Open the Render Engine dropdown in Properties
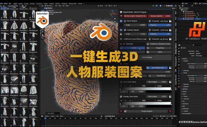Image resolution: width=207 pixels, height=127 pixels. pyautogui.click(x=201, y=51)
